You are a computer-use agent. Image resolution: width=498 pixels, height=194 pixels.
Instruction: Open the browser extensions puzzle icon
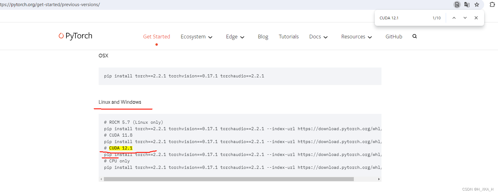click(492, 5)
